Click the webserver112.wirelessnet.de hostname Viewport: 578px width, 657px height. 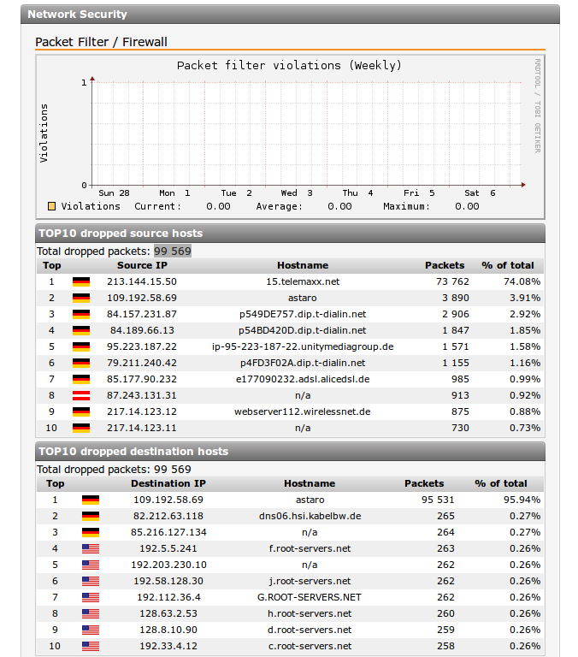303,411
